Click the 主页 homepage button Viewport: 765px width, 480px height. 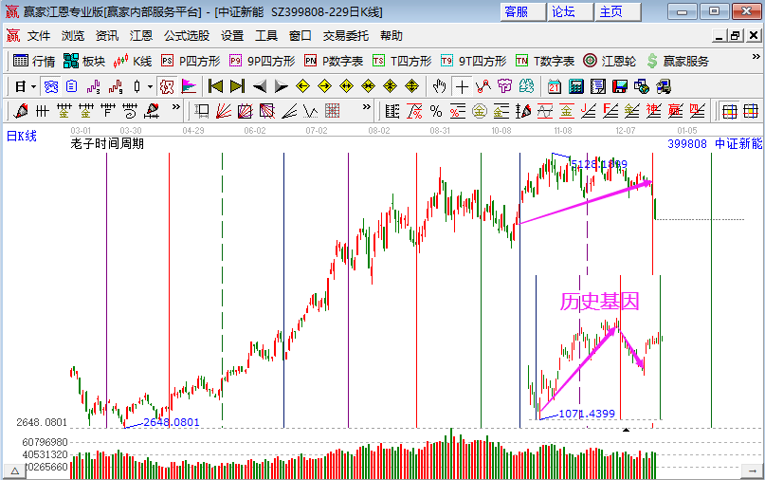(618, 11)
